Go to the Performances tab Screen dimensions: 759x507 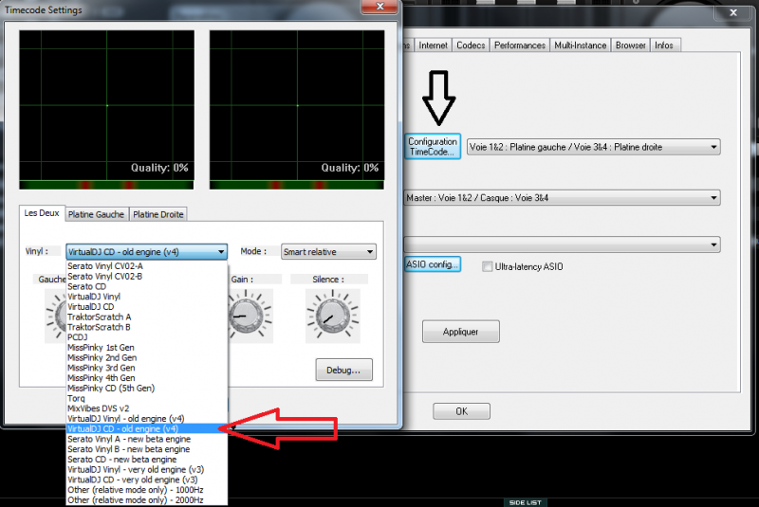(520, 45)
